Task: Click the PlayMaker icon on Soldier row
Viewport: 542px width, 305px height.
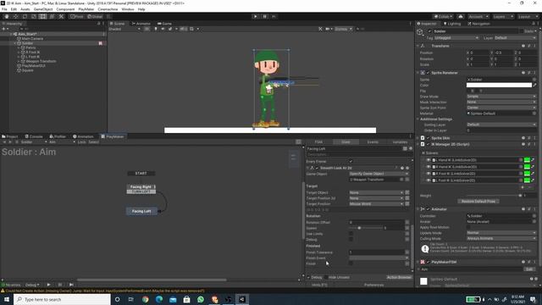Action: pos(101,43)
